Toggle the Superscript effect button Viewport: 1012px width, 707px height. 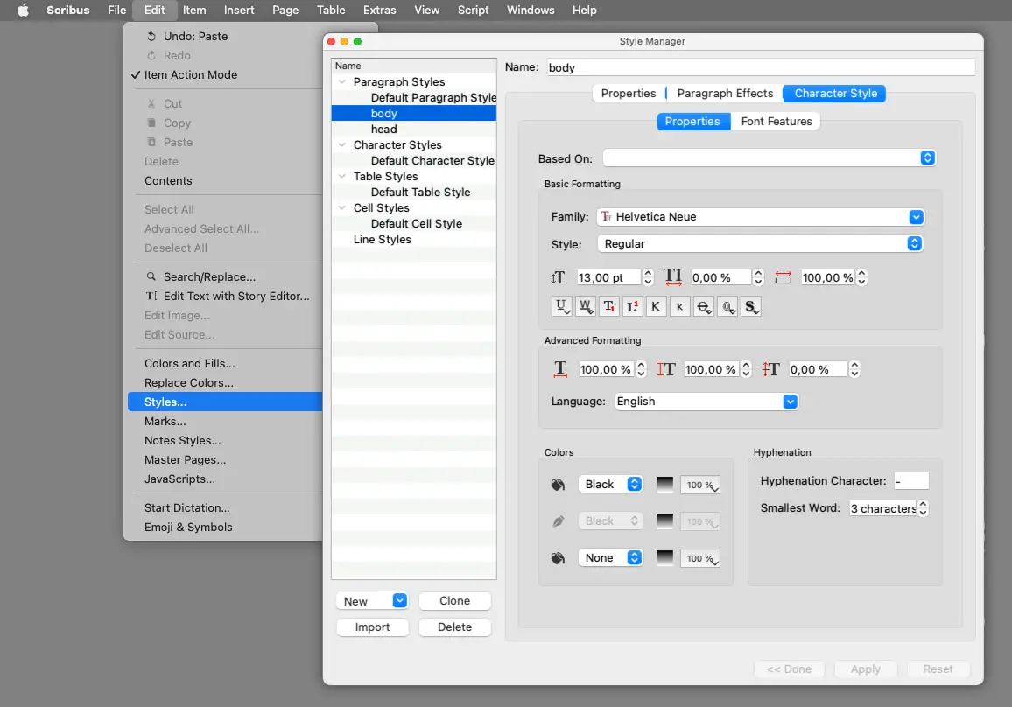(632, 307)
